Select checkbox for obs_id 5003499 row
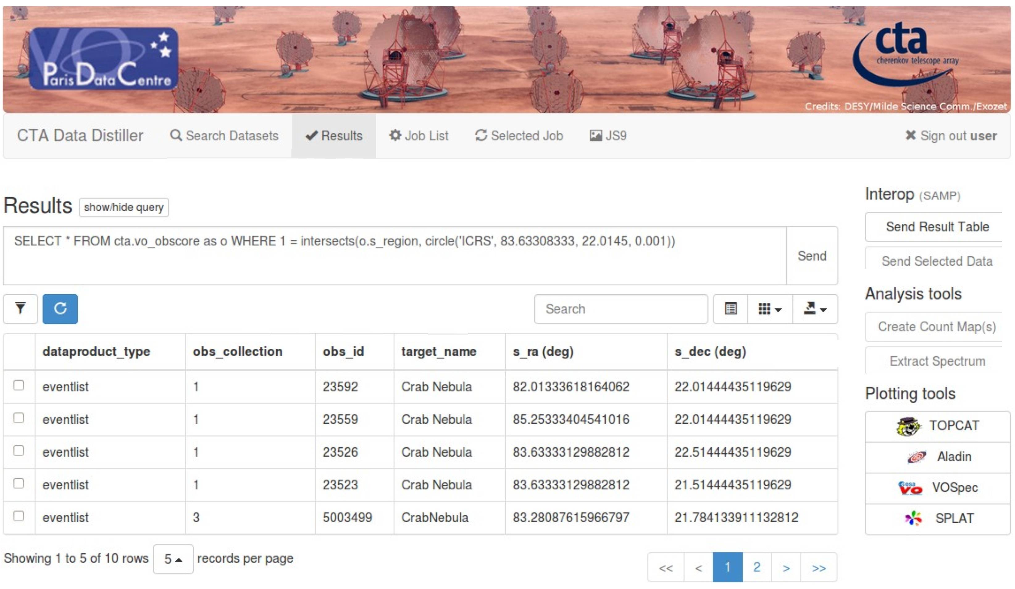Screen dimensions: 1015x589 click(x=19, y=516)
